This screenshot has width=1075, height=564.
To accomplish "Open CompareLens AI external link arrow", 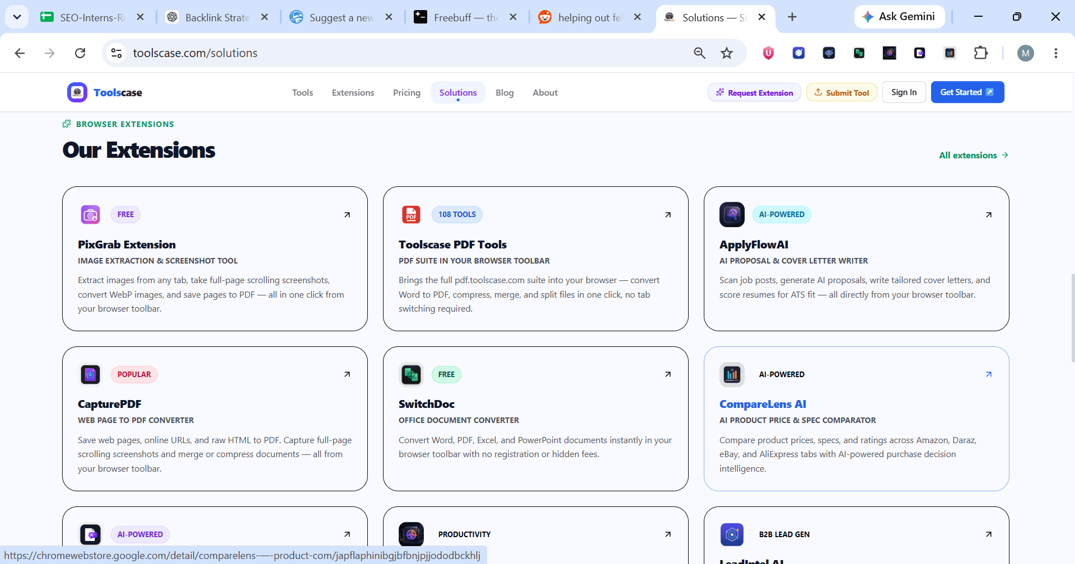I will (x=989, y=374).
